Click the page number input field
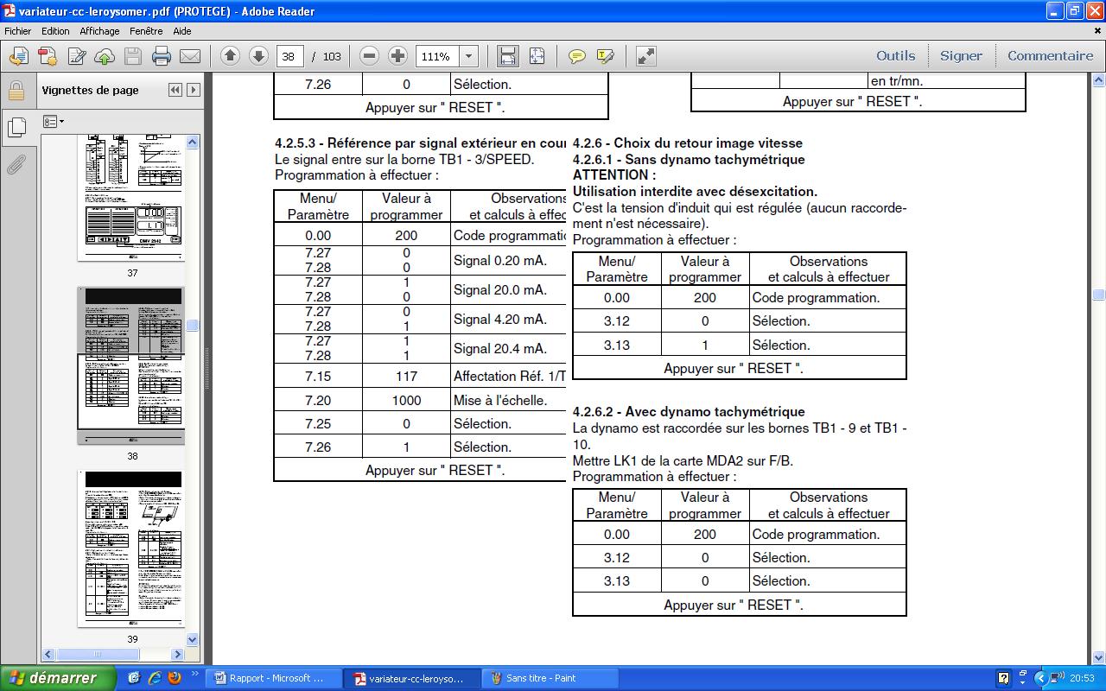Screen dimensions: 1106x691 pos(289,56)
